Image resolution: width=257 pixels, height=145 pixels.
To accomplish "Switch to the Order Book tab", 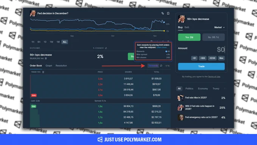I will [x=36, y=65].
